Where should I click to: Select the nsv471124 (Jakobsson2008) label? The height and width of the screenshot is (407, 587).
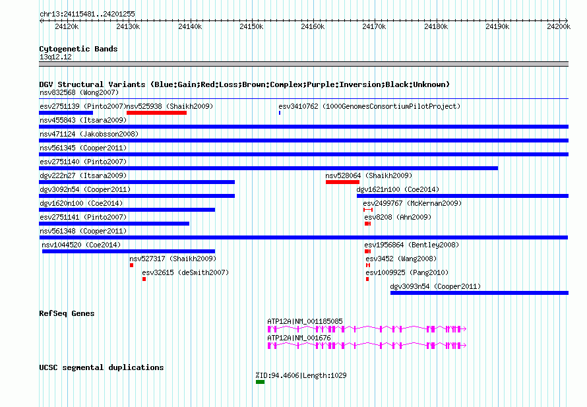coord(89,134)
